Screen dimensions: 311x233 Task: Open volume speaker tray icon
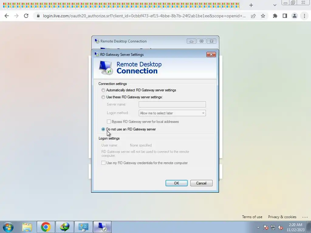pos(280,227)
